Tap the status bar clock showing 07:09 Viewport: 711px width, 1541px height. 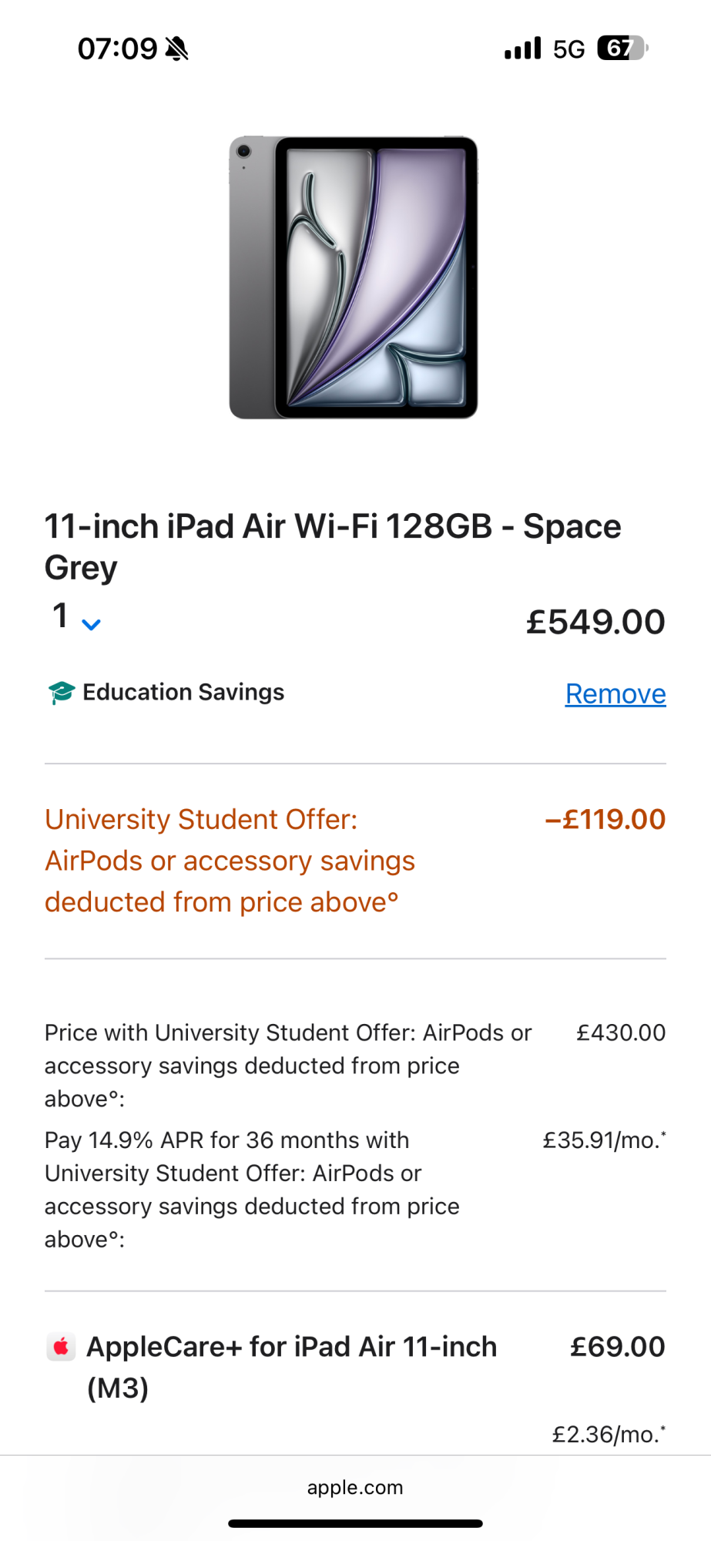117,49
